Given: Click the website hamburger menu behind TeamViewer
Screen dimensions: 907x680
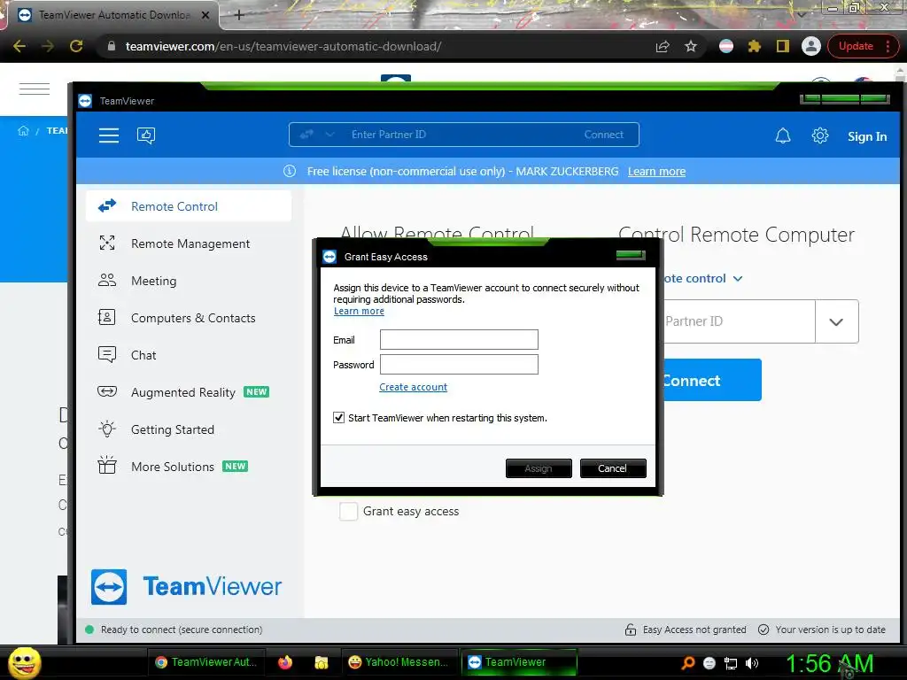Looking at the screenshot, I should (x=35, y=89).
